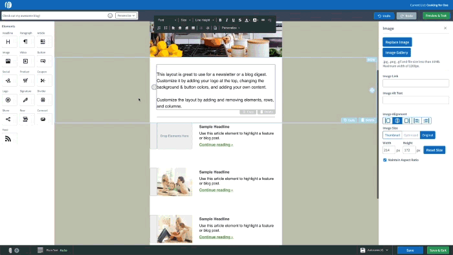Select Original image size option
This screenshot has width=453, height=255.
[428, 135]
